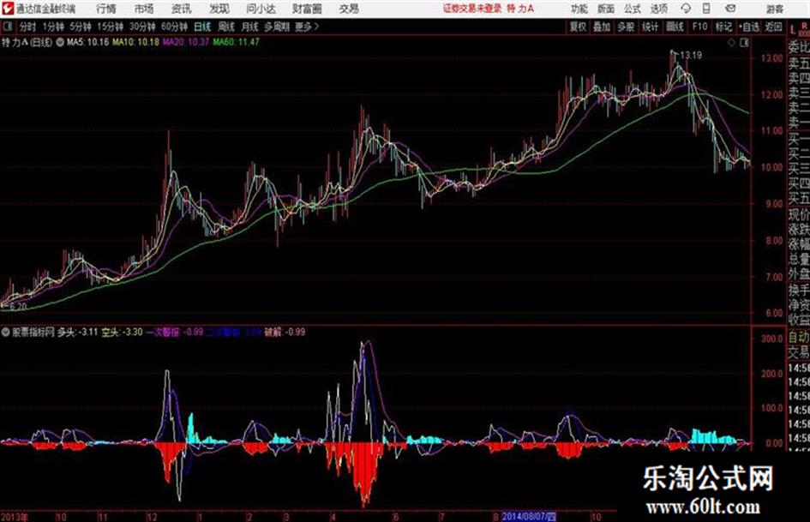The height and width of the screenshot is (522, 810).
Task: Add stock via the 自选 button
Action: (749, 27)
